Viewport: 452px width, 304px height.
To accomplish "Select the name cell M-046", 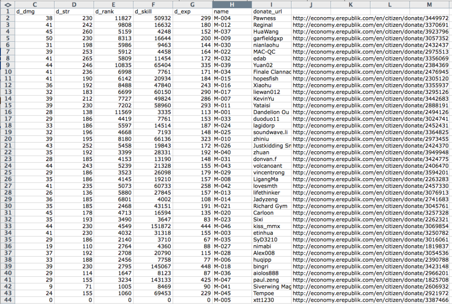I will pyautogui.click(x=232, y=226).
